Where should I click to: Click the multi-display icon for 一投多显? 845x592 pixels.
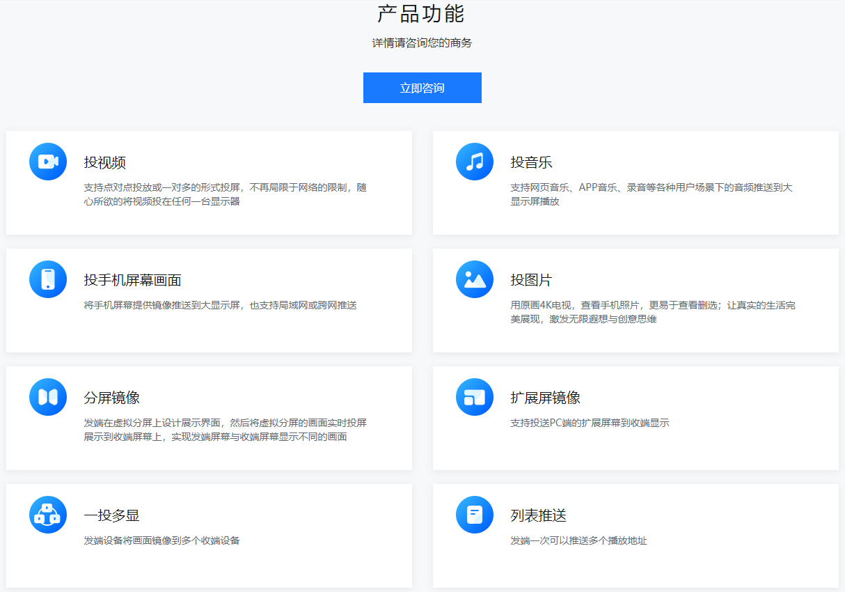pyautogui.click(x=48, y=515)
